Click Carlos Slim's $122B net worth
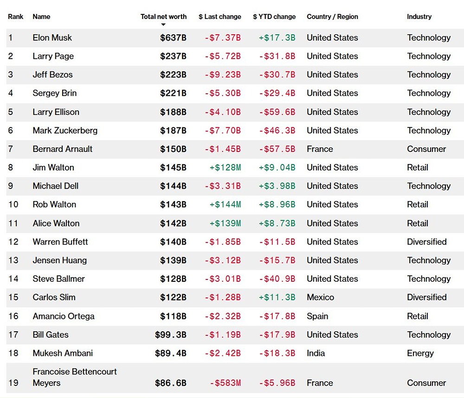 [x=173, y=297]
